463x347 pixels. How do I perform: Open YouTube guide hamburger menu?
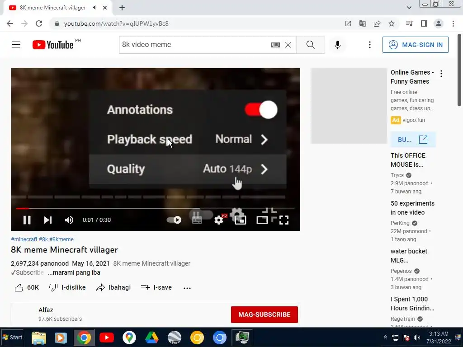click(x=16, y=45)
